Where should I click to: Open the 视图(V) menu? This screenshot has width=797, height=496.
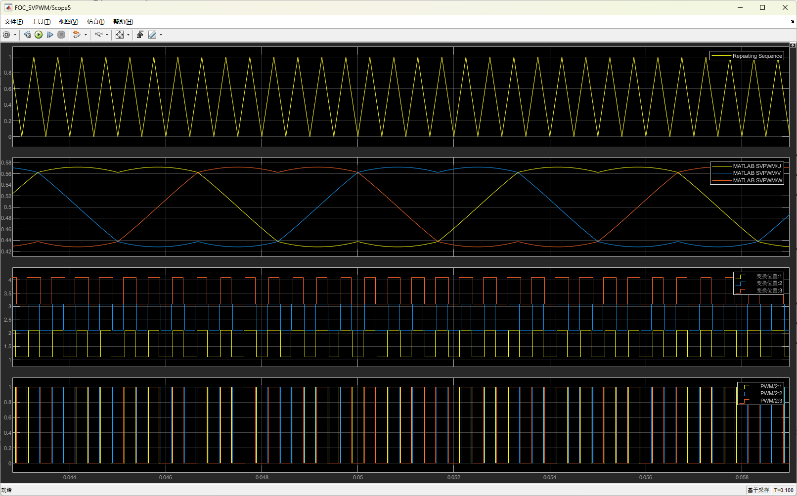pyautogui.click(x=68, y=22)
